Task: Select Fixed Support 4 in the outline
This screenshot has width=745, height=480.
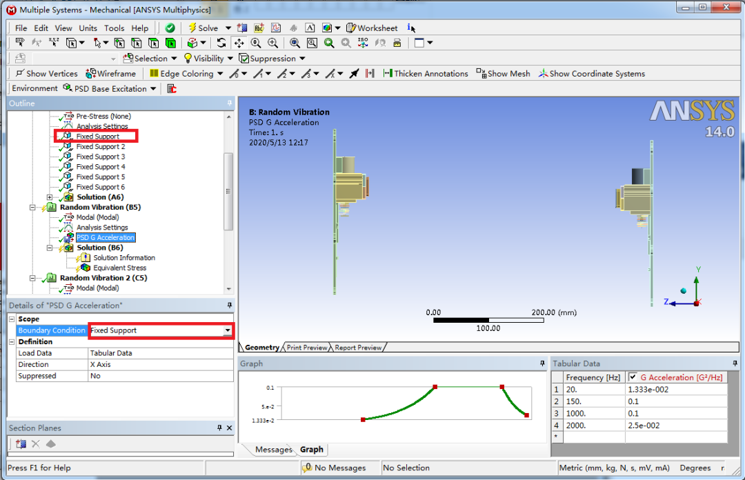Action: pyautogui.click(x=101, y=167)
